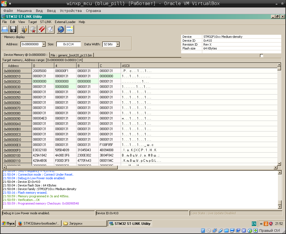Select cell 20005000 at address 0x08000000

click(43, 71)
